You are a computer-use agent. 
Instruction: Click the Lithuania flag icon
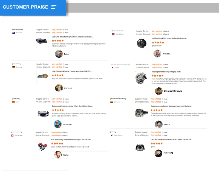coord(112,102)
